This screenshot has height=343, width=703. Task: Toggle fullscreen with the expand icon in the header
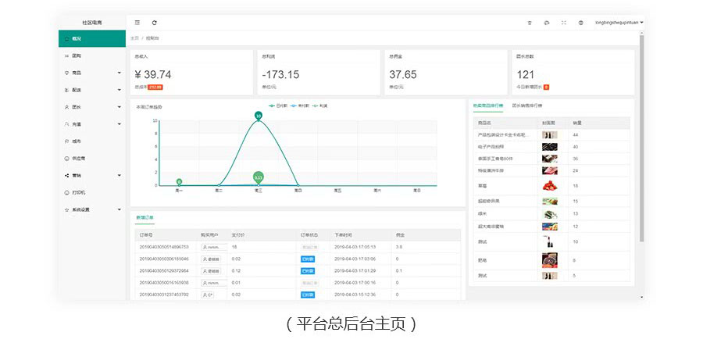[x=564, y=23]
